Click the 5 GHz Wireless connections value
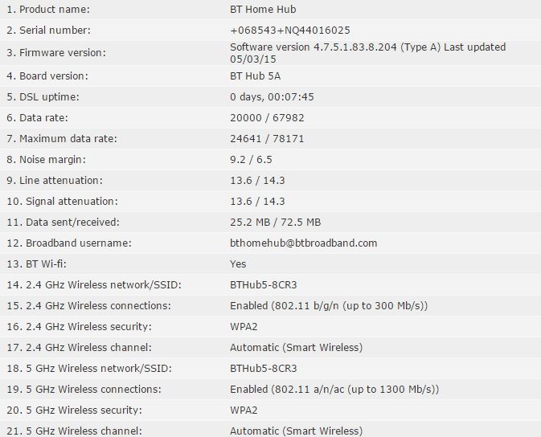 coord(334,390)
